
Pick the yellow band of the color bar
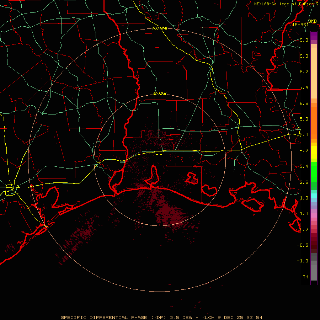click(314, 152)
